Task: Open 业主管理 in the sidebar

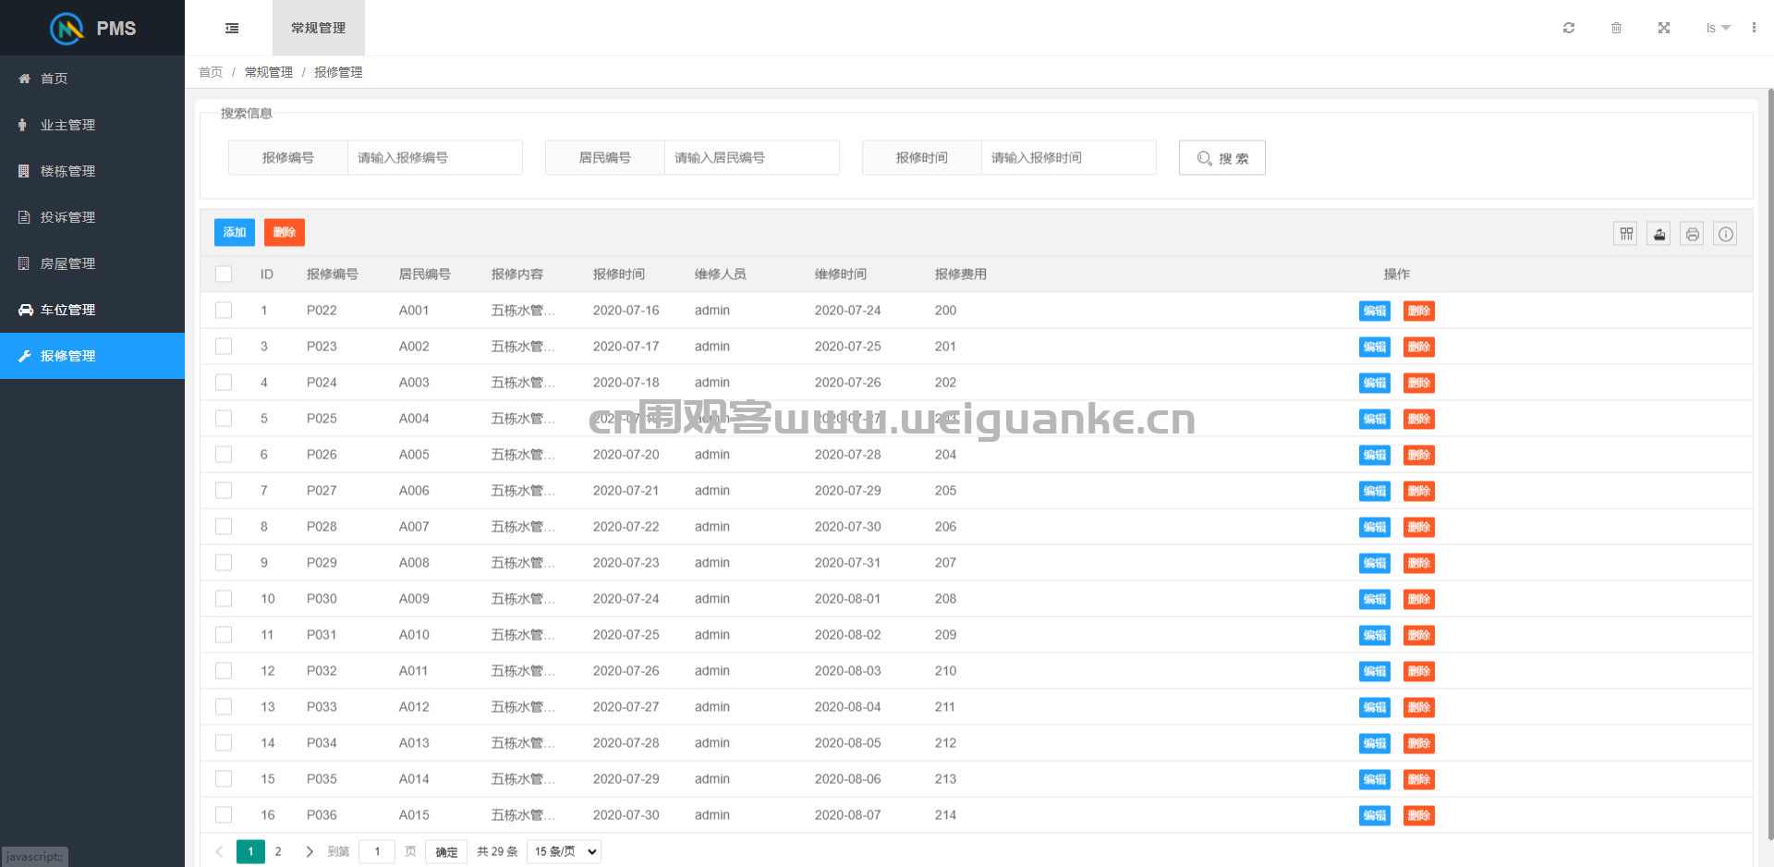Action: click(x=92, y=125)
